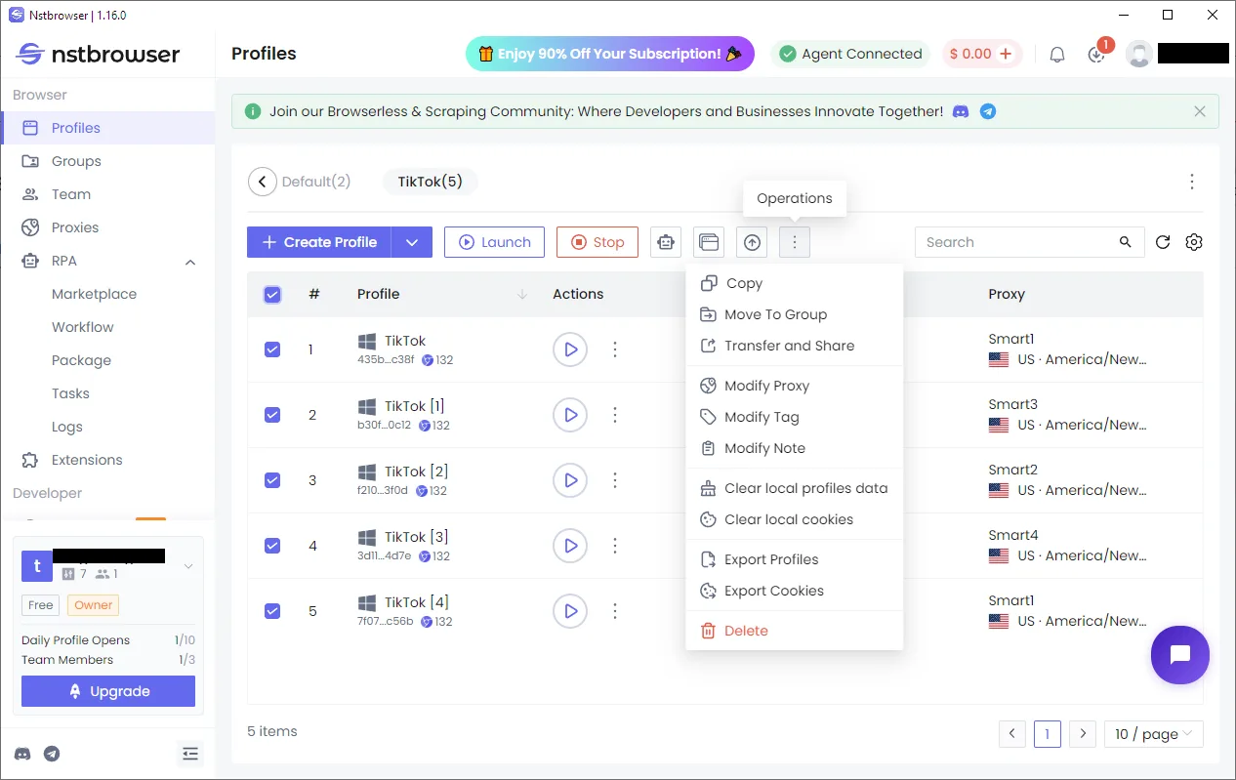Open the notifications bell
The width and height of the screenshot is (1236, 780).
[1057, 55]
